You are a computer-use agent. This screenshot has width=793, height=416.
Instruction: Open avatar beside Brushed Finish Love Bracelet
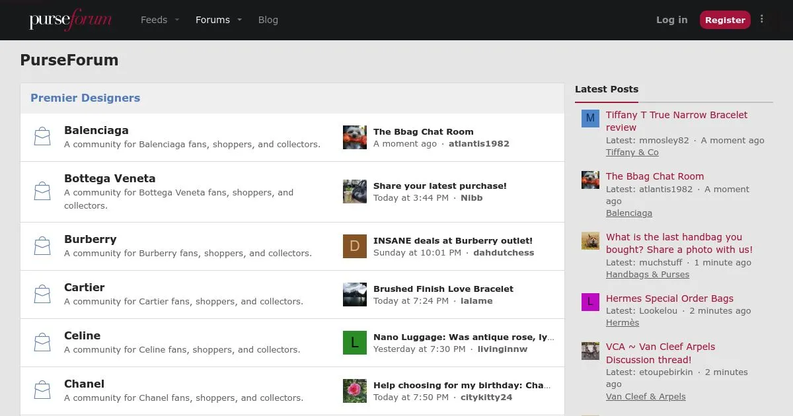point(355,295)
